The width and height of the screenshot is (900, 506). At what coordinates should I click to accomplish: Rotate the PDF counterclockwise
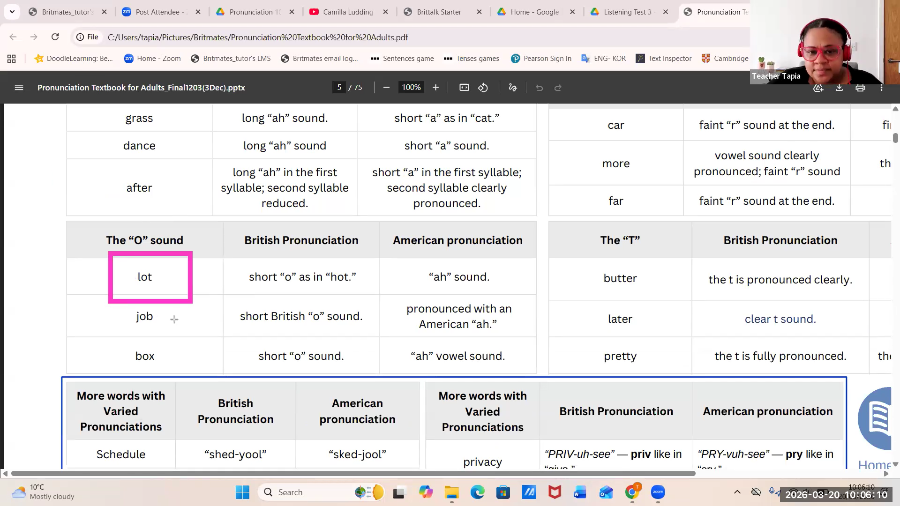tap(483, 88)
